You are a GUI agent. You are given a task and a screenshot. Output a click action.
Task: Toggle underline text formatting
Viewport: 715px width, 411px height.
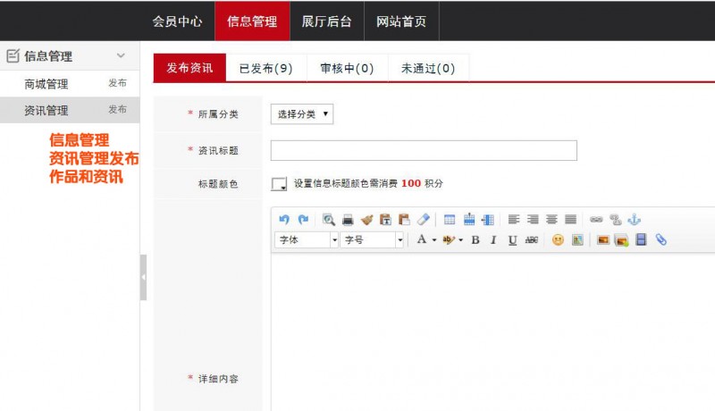512,240
